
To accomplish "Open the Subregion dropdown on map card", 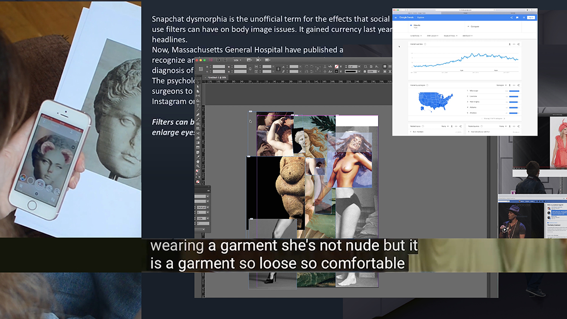I will tap(501, 85).
